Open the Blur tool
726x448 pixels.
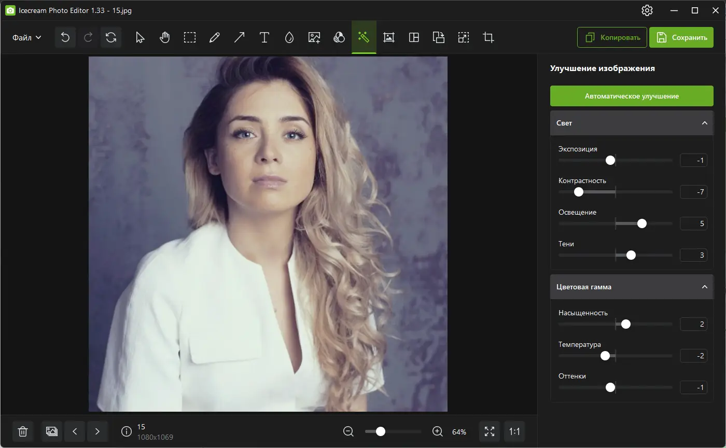pyautogui.click(x=289, y=37)
